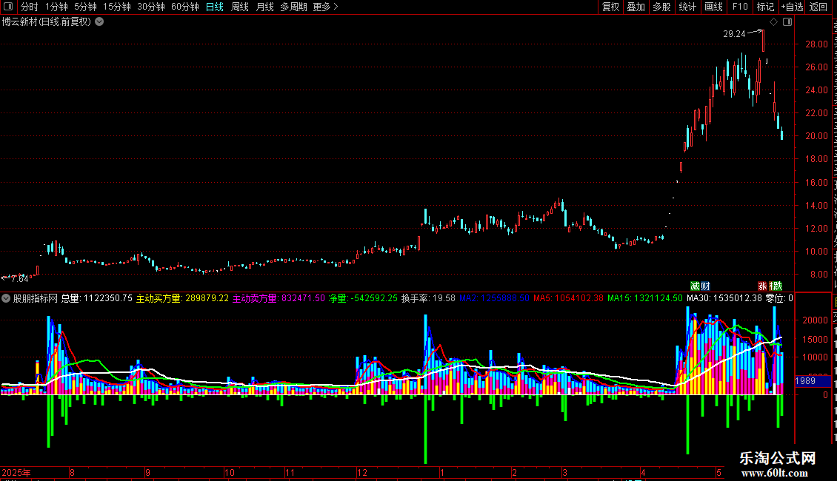This screenshot has width=837, height=481.
Task: Click the 减 tag on the chart
Action: tap(695, 286)
